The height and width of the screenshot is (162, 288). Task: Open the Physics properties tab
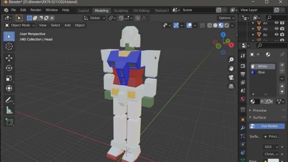click(243, 144)
